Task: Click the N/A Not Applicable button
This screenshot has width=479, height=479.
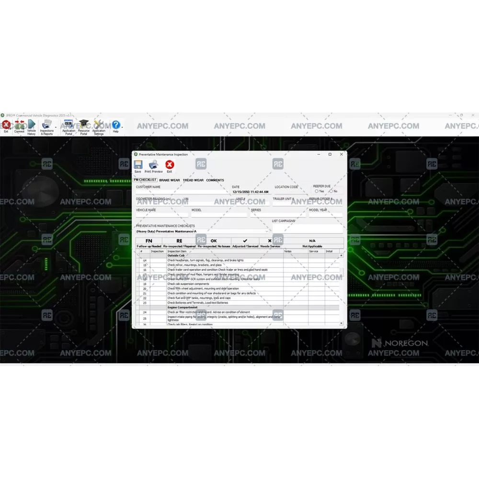Action: [312, 243]
